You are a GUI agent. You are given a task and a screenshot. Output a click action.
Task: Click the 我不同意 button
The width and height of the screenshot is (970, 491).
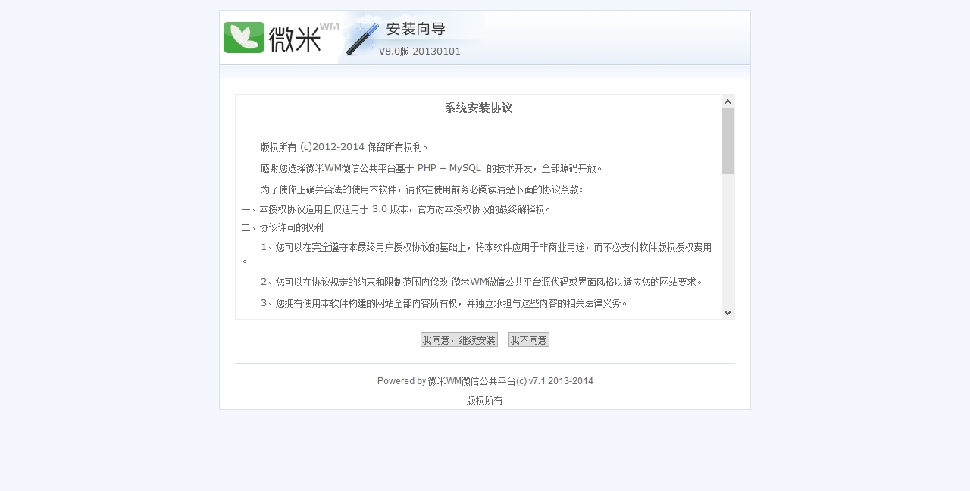pyautogui.click(x=529, y=339)
